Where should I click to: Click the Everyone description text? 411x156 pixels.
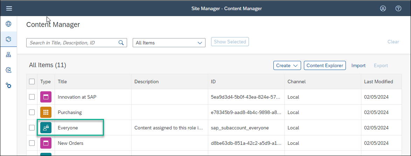[169, 128]
